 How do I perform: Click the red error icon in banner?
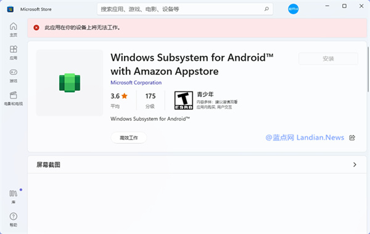point(36,28)
